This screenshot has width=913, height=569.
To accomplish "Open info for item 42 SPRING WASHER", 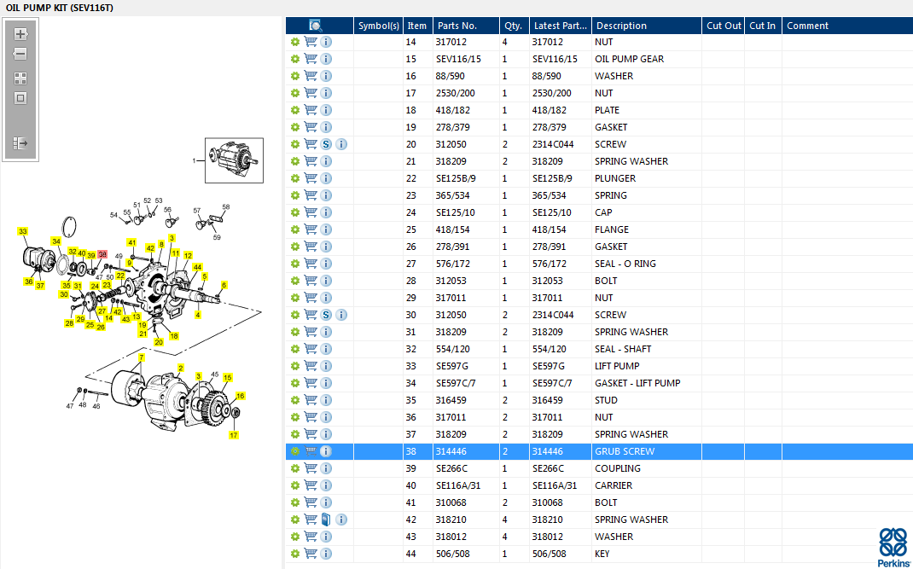I will tap(342, 520).
